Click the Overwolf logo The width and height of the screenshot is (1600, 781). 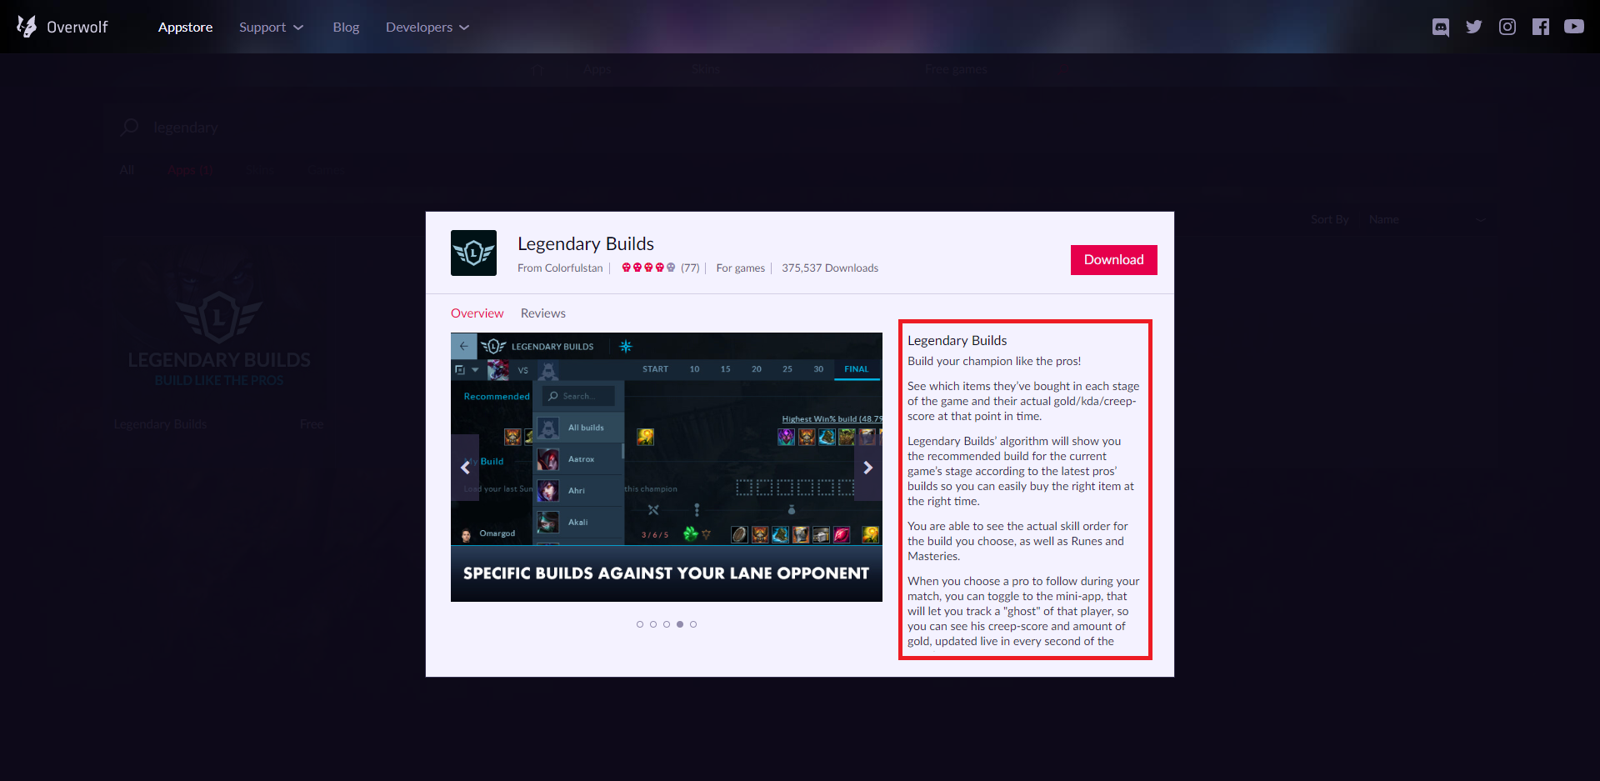[62, 27]
